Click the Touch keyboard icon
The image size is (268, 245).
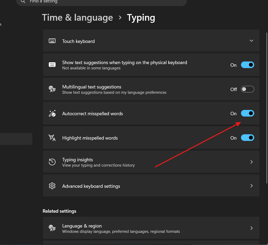tap(52, 41)
